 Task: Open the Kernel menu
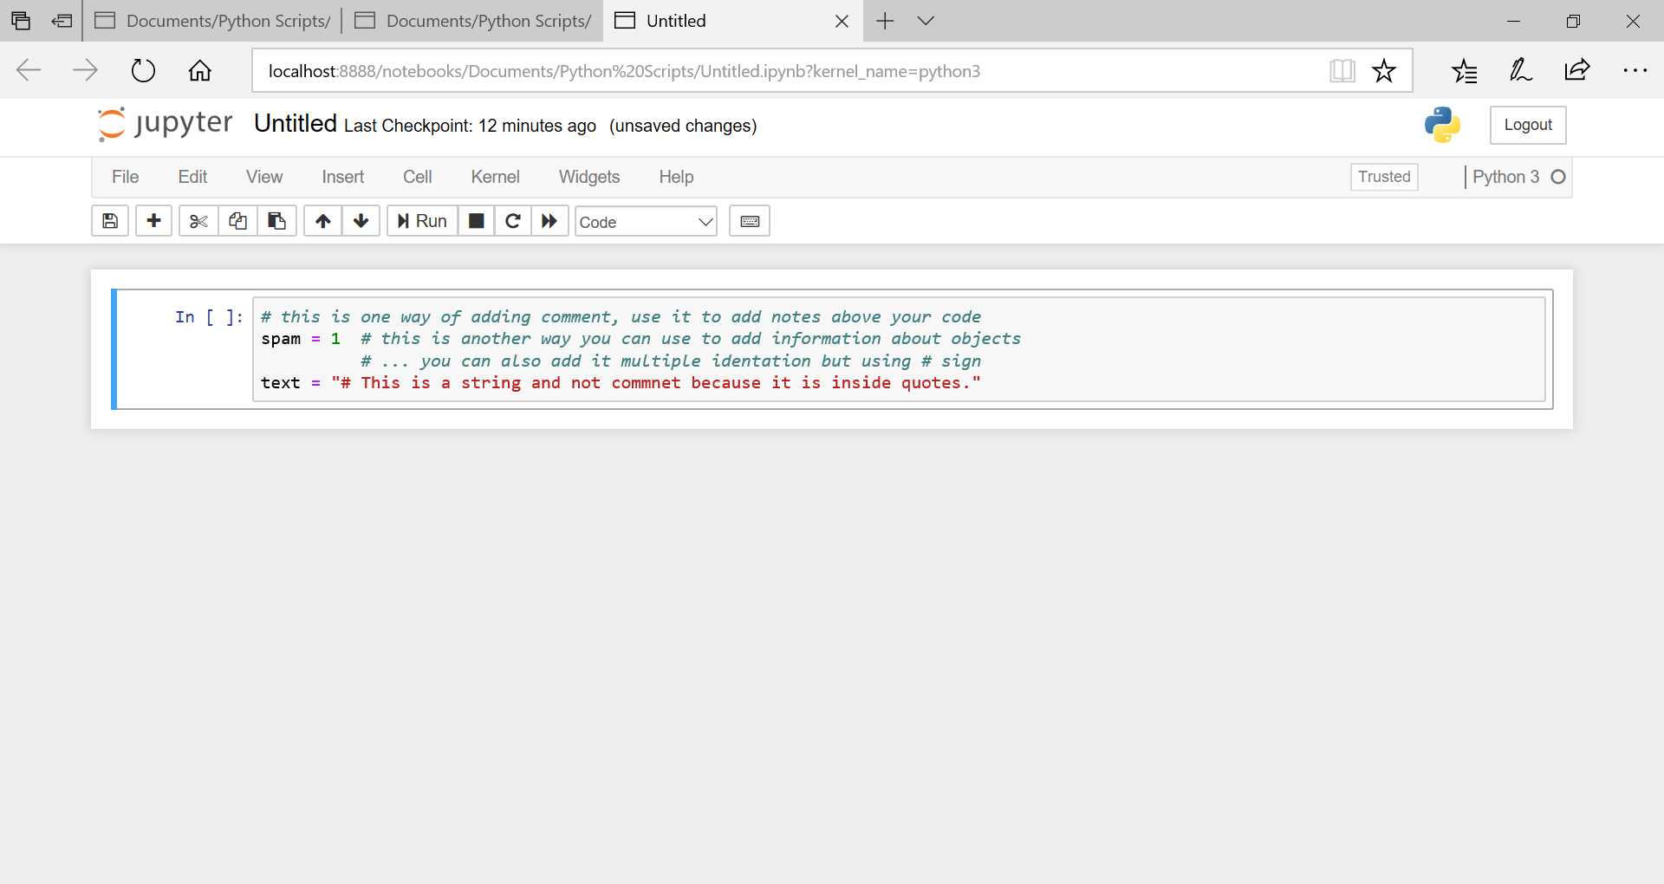pos(495,177)
